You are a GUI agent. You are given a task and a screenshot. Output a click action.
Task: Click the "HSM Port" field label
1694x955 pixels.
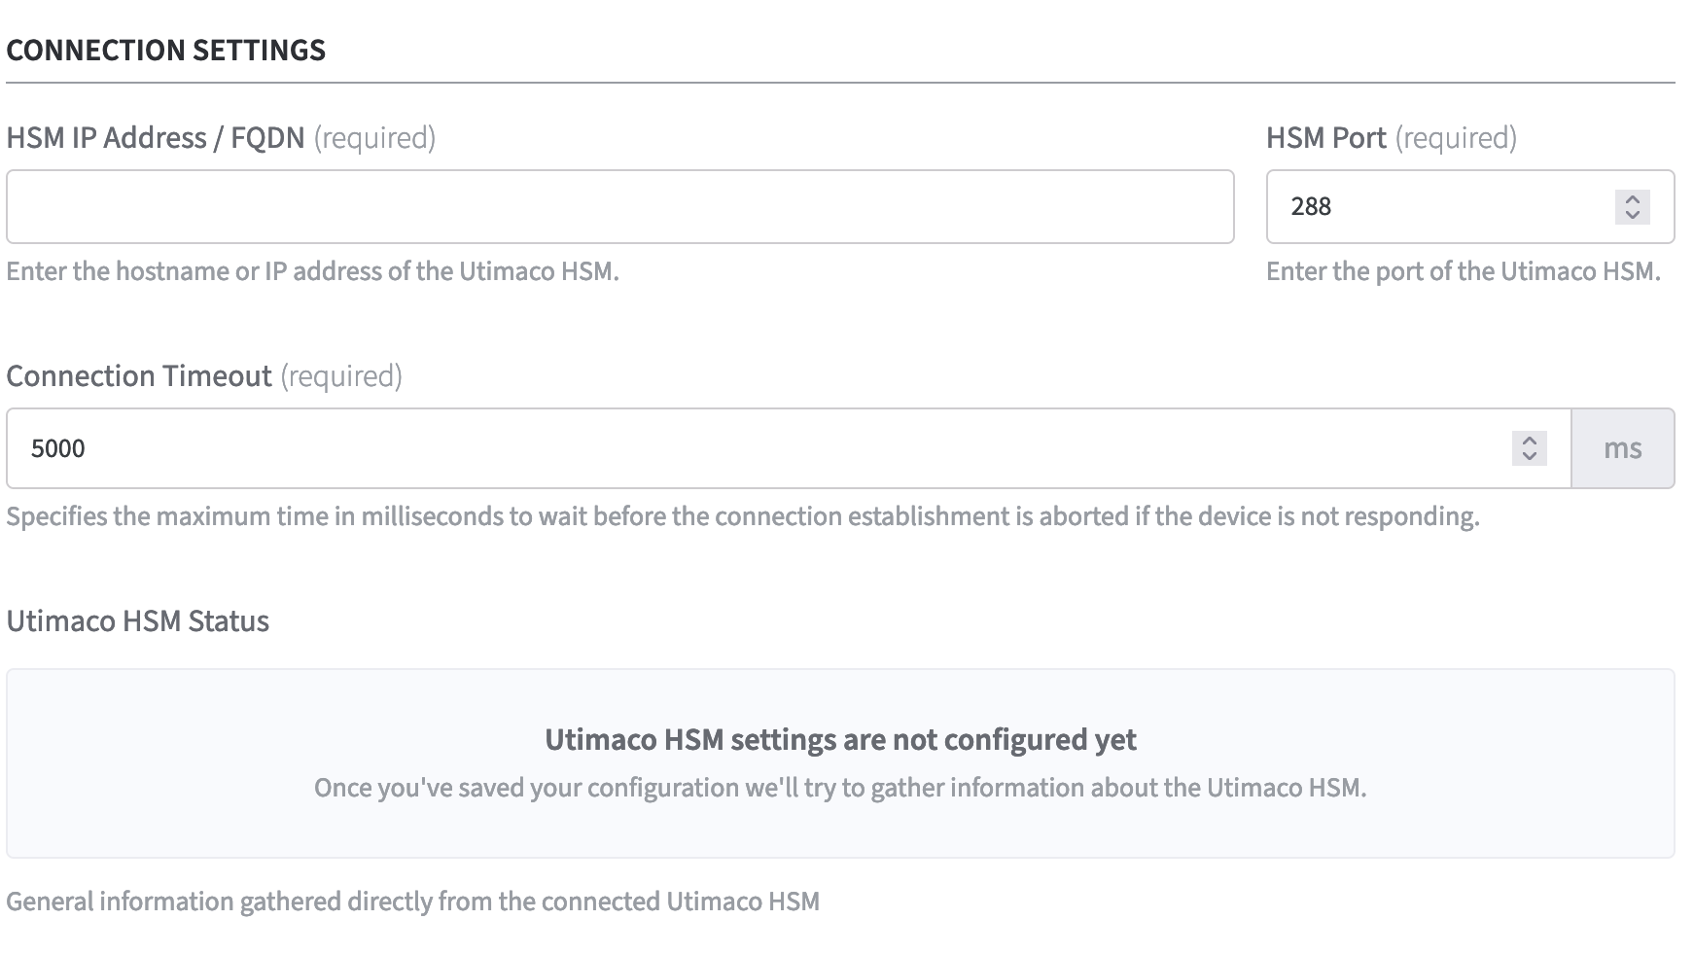(x=1325, y=138)
